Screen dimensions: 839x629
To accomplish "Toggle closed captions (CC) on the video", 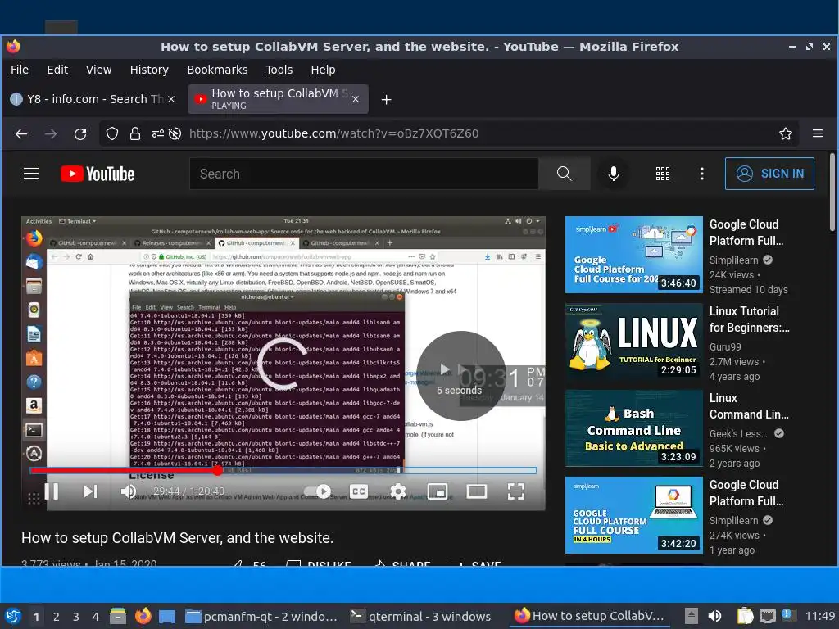I will (x=359, y=491).
